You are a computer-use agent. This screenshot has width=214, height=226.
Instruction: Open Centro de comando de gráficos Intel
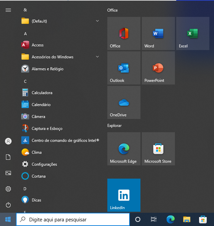point(60,141)
